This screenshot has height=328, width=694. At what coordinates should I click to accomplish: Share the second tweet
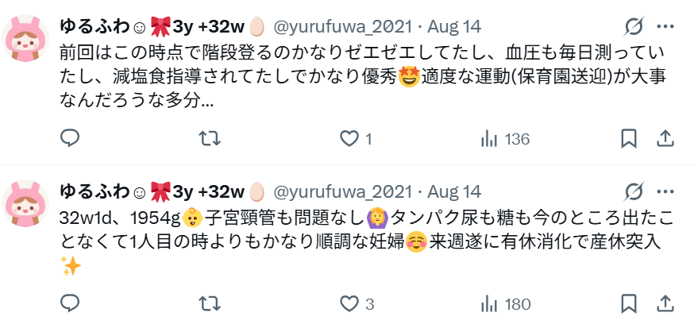click(x=665, y=303)
